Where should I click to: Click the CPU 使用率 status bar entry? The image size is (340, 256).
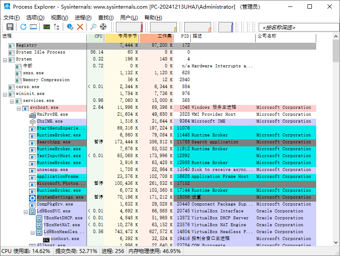click(x=26, y=251)
